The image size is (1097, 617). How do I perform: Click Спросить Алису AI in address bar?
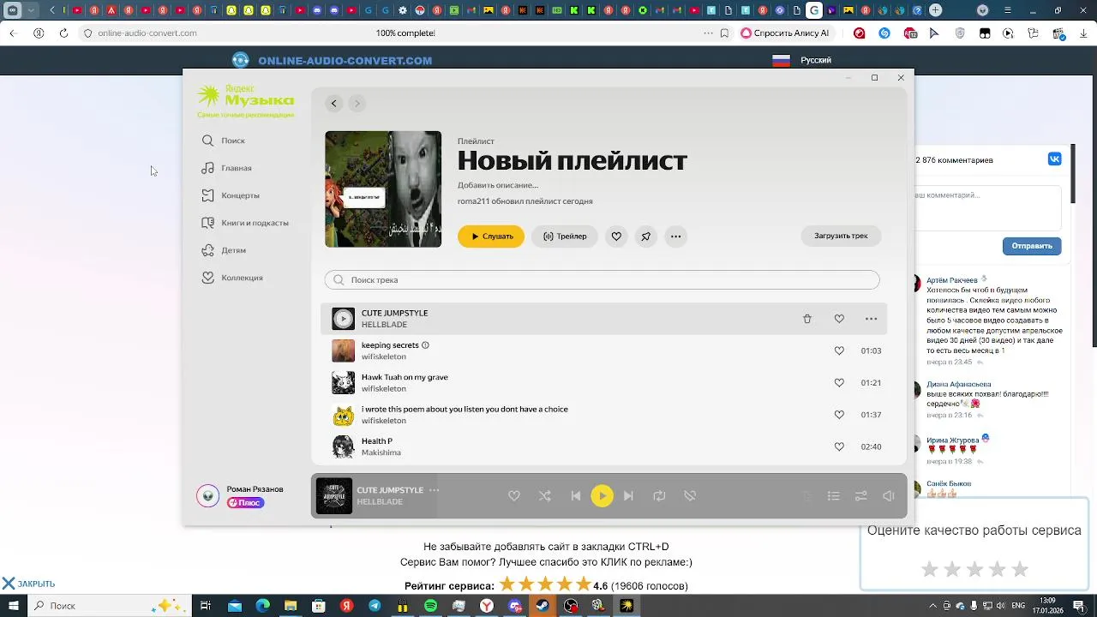click(785, 33)
